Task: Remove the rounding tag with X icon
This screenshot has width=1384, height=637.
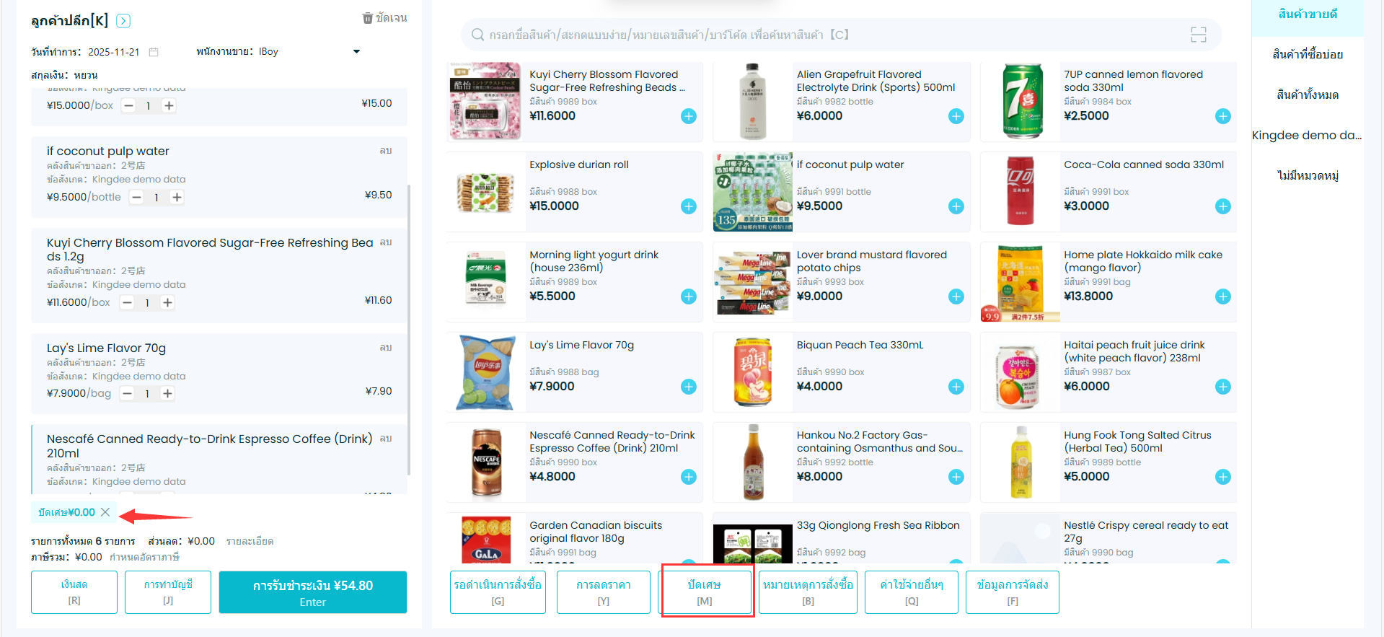Action: [105, 512]
